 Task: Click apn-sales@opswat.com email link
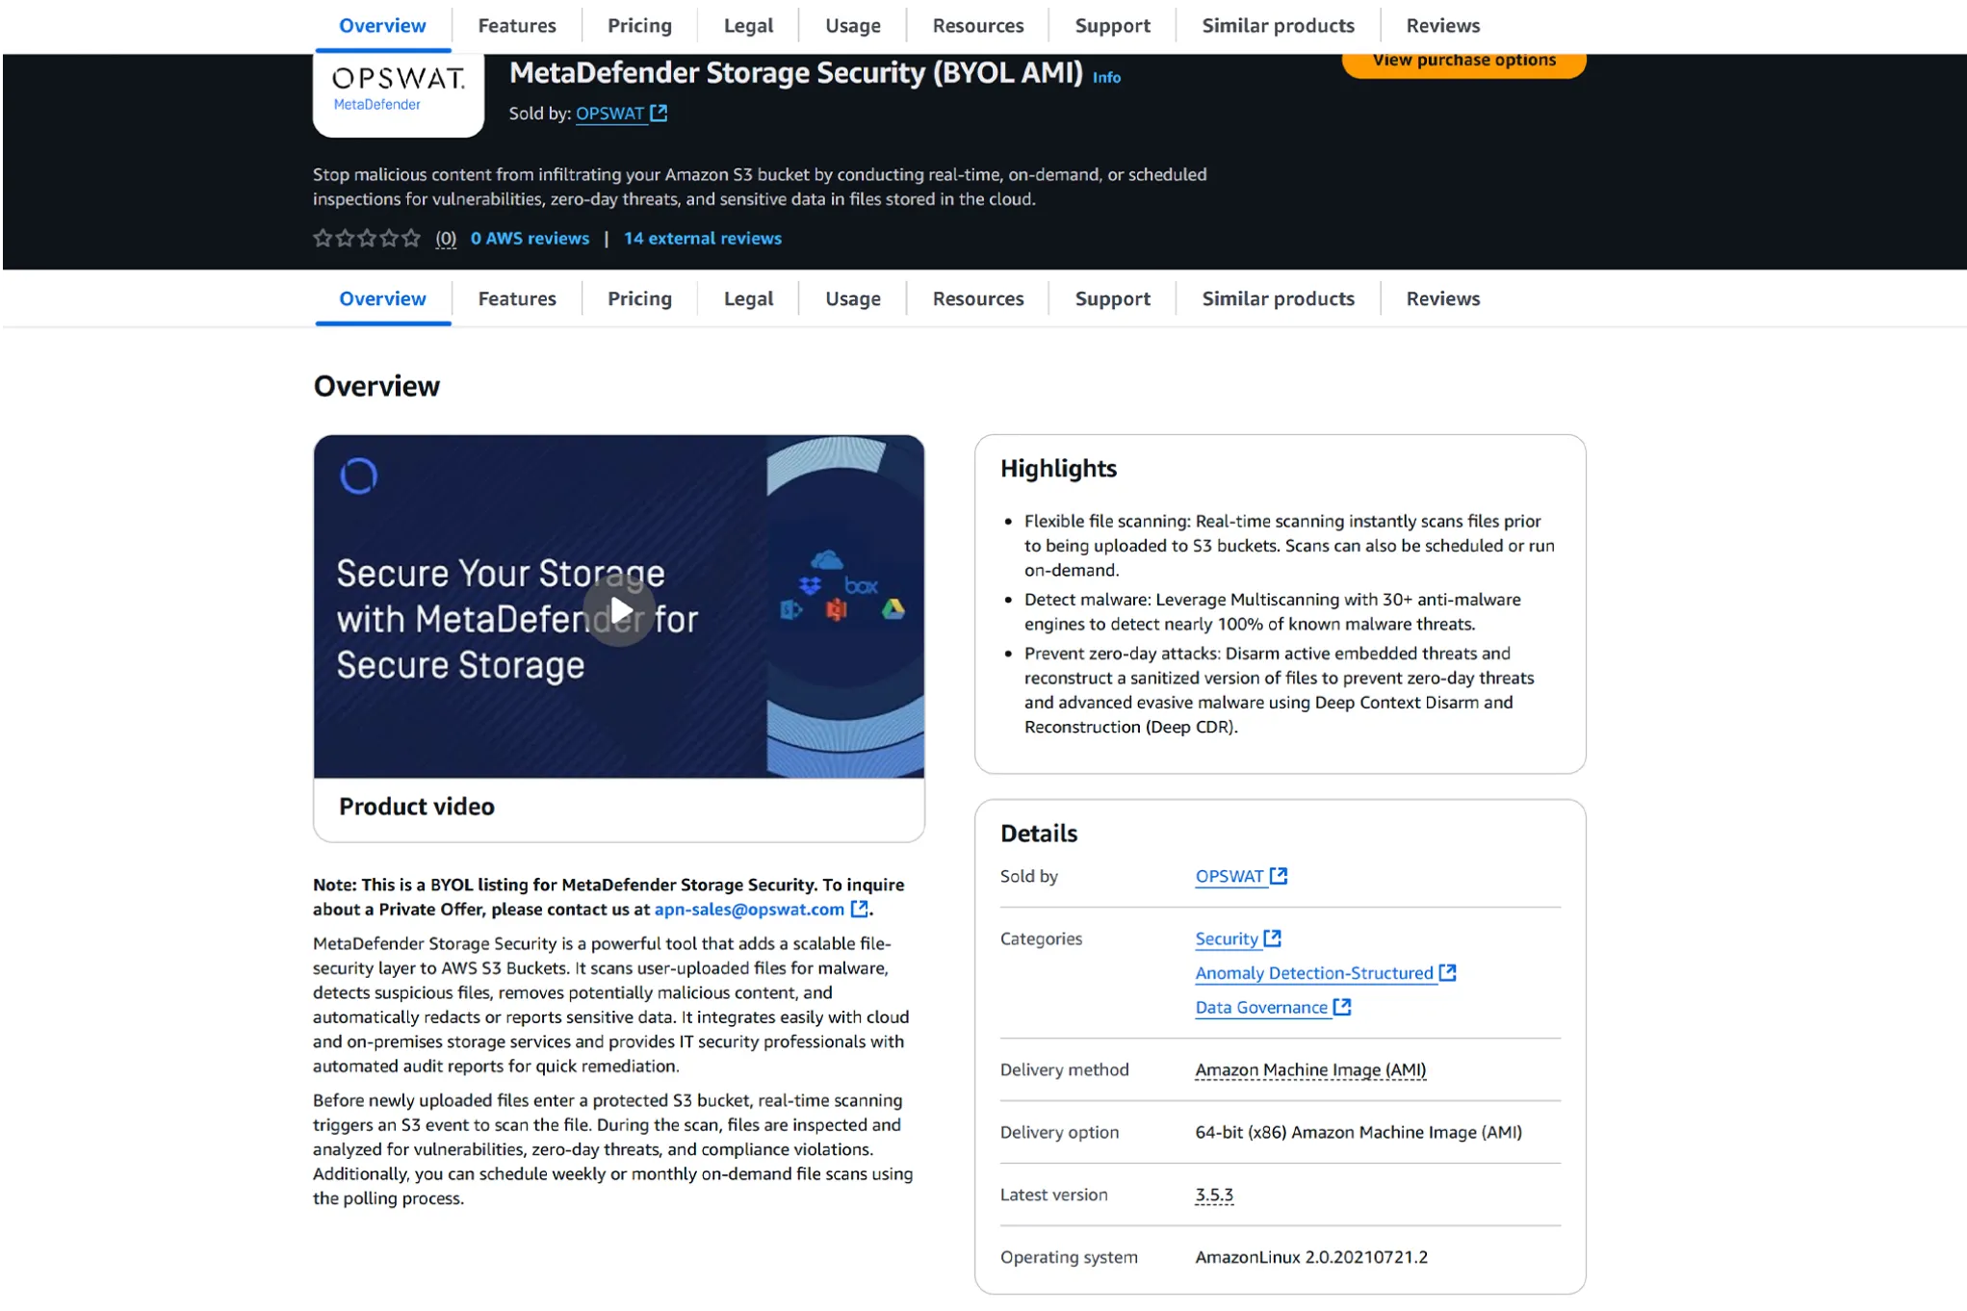pos(749,909)
